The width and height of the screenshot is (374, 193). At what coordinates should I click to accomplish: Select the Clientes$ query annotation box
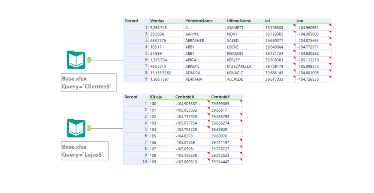(88, 83)
